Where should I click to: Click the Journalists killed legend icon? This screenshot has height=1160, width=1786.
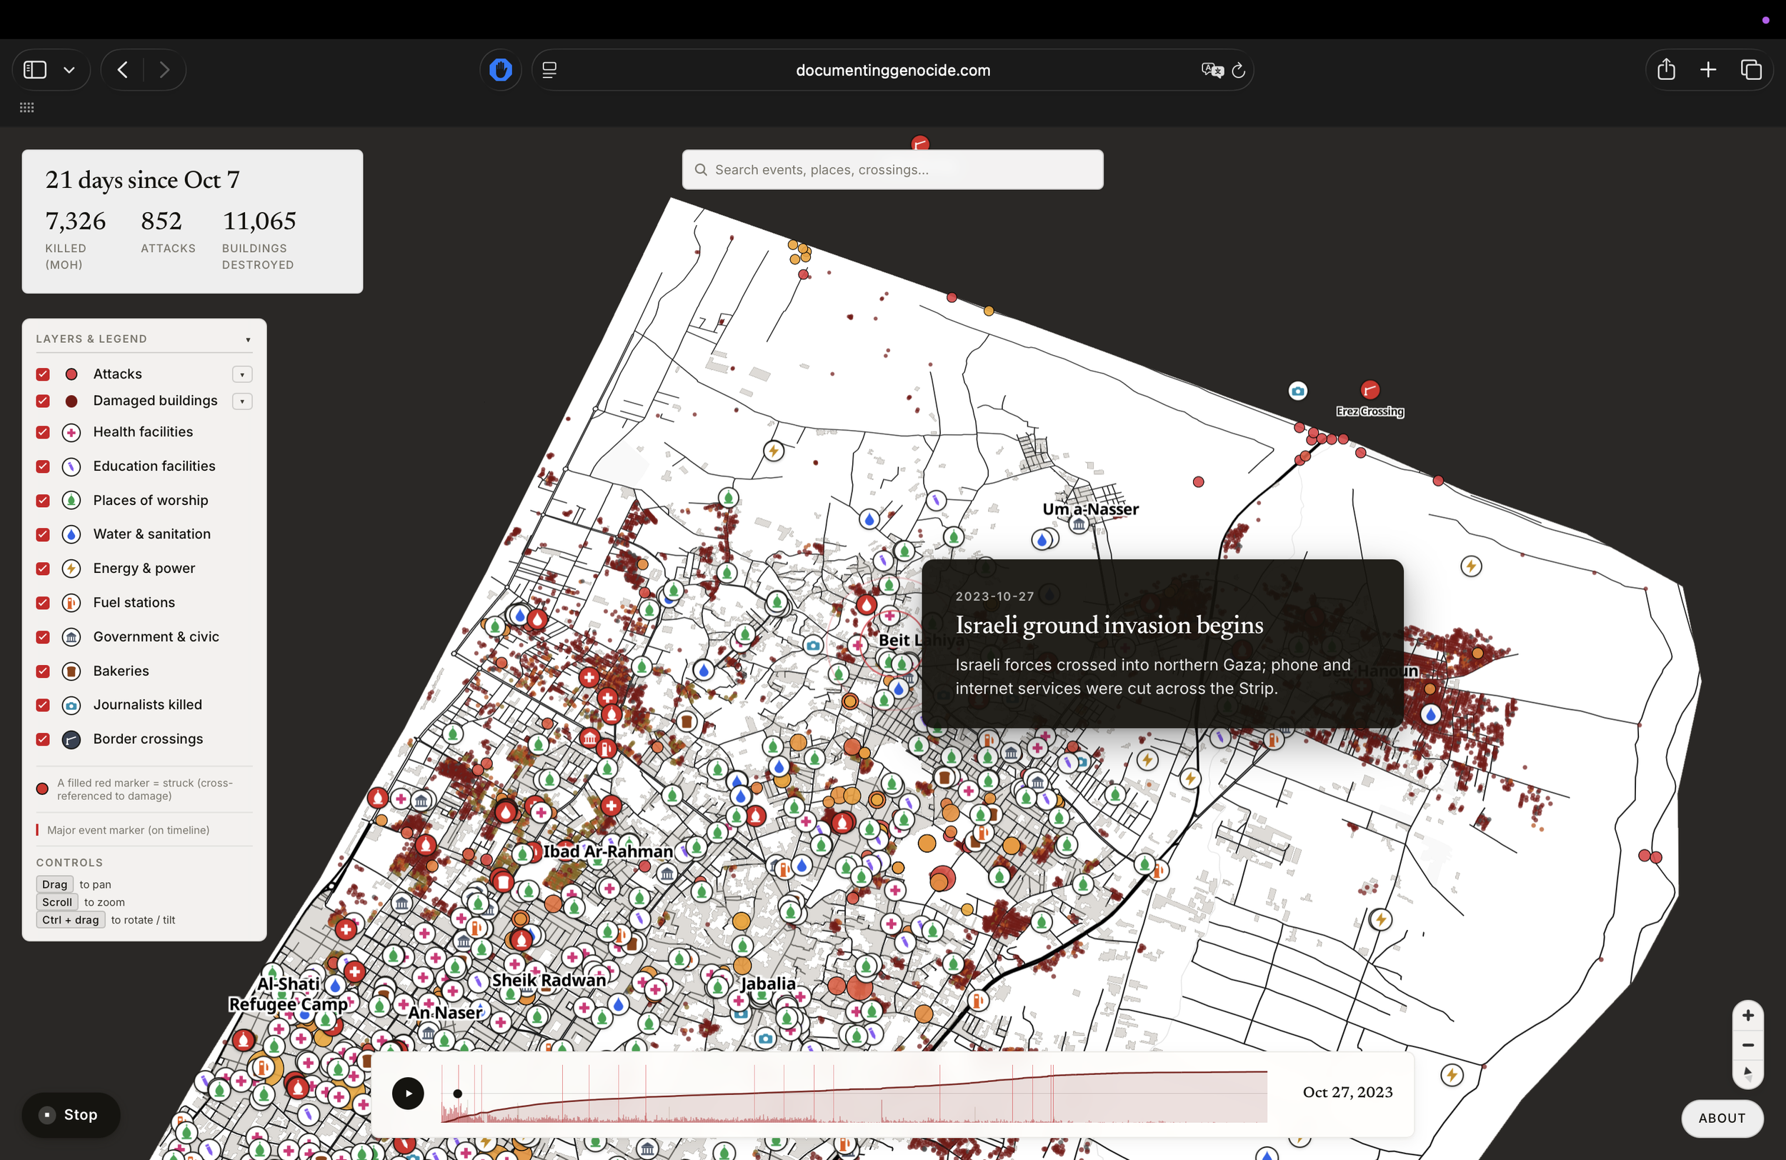click(71, 705)
